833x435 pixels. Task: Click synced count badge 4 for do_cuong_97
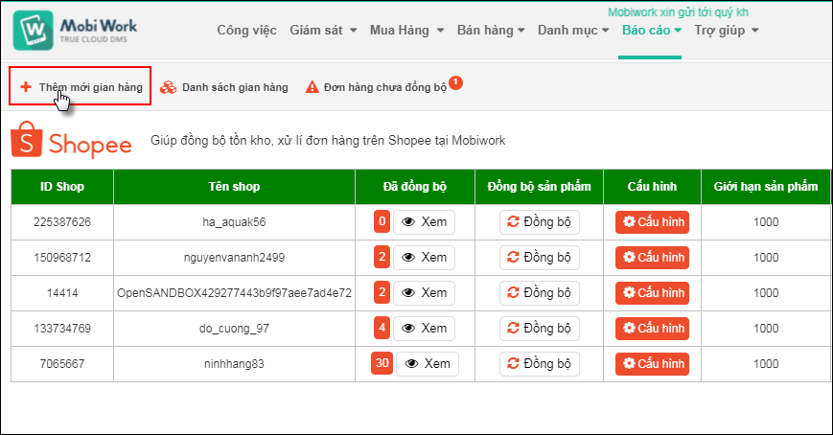(x=382, y=329)
